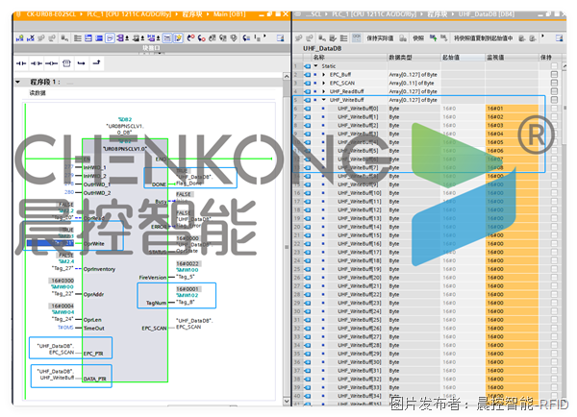Click ladder editor scrollbar down arrow
Screen dimensions: 577x417
pos(287,401)
